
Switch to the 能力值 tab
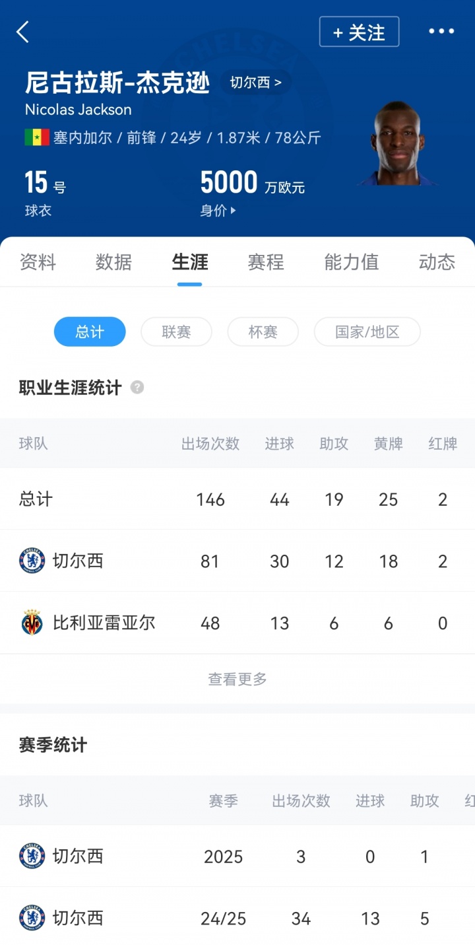tap(351, 262)
